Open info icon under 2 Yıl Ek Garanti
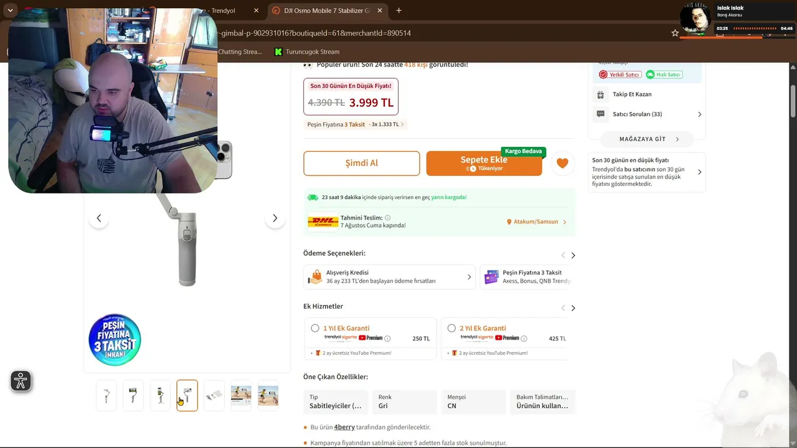Screen dimensions: 797x448 524,338
